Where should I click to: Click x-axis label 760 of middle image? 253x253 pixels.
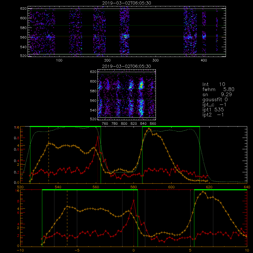point(105,124)
